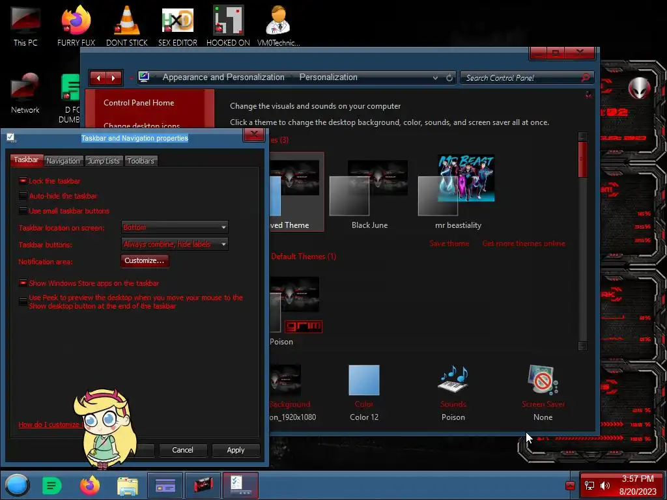This screenshot has height=500, width=667.
Task: Click themes list scrollbar down arrow
Action: 582,346
